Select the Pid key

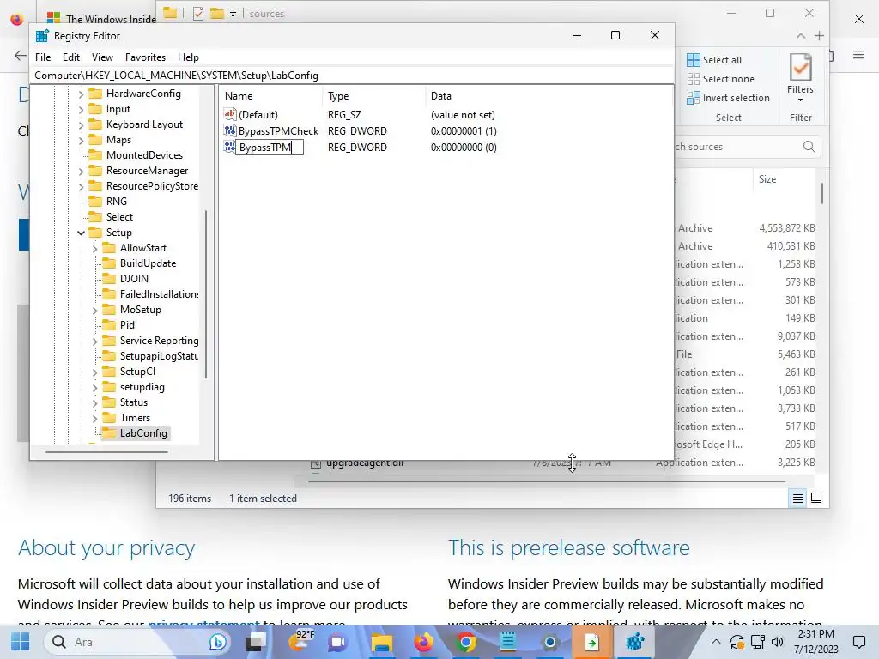pyautogui.click(x=127, y=325)
